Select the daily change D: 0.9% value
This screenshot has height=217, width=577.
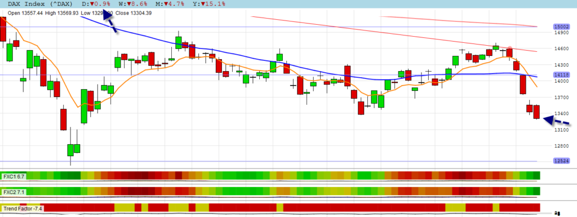[x=96, y=4]
